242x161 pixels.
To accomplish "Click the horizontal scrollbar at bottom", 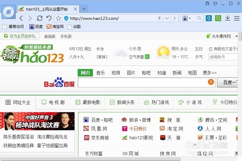I will [x=90, y=159].
